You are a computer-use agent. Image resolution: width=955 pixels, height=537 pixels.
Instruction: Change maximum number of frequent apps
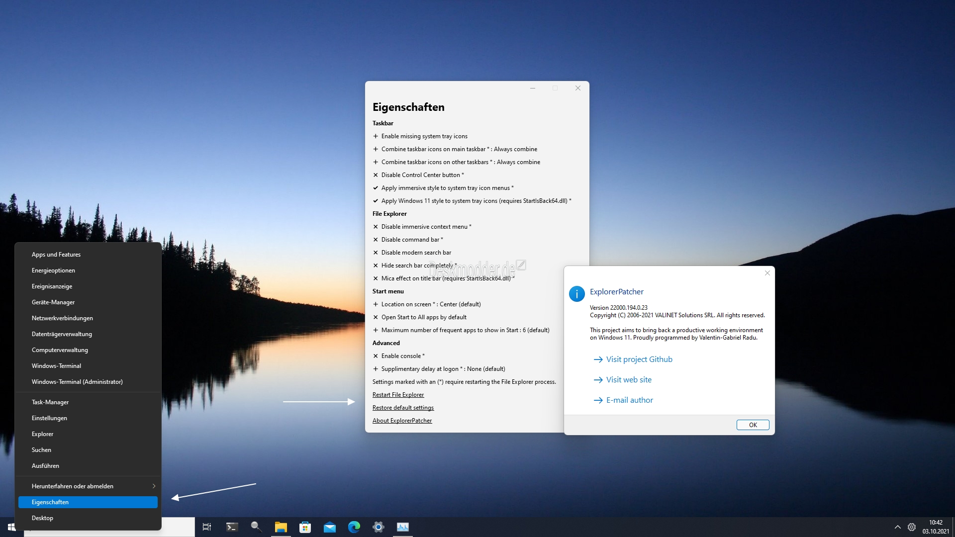[461, 330]
